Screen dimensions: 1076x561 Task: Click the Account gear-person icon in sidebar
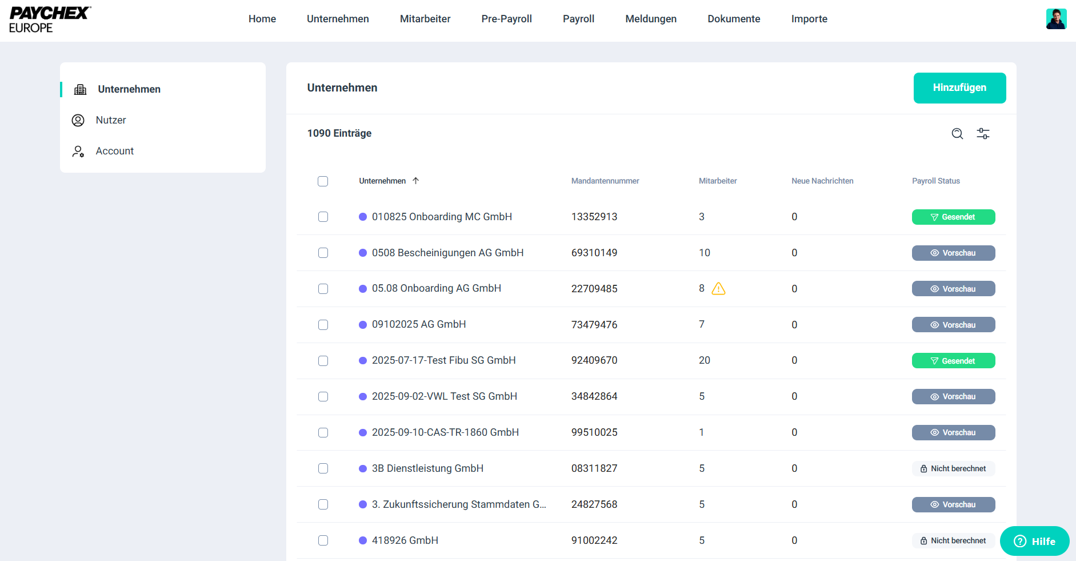coord(78,151)
